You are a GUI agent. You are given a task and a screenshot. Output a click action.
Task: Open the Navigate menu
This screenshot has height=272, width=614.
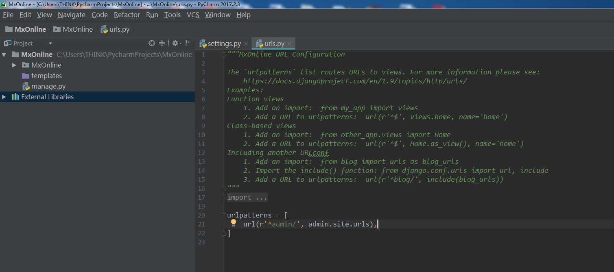(x=72, y=15)
